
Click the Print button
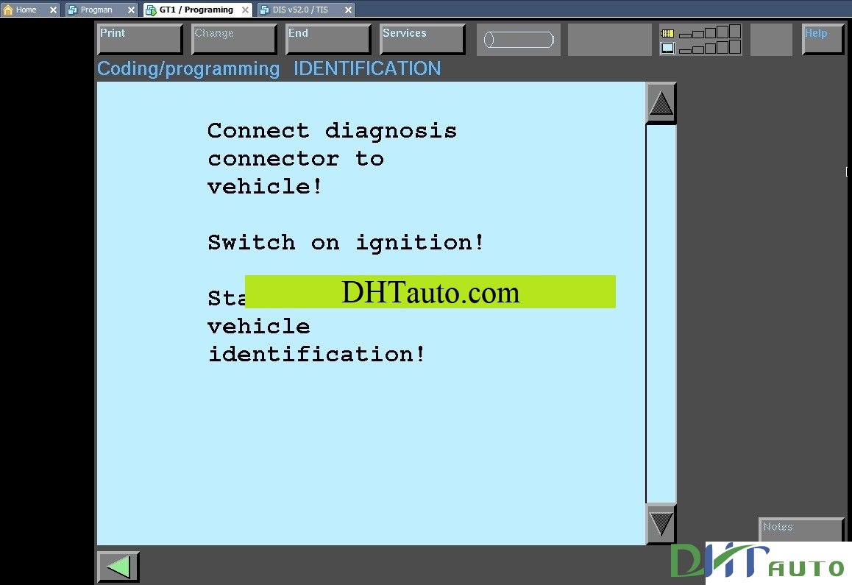click(x=140, y=38)
